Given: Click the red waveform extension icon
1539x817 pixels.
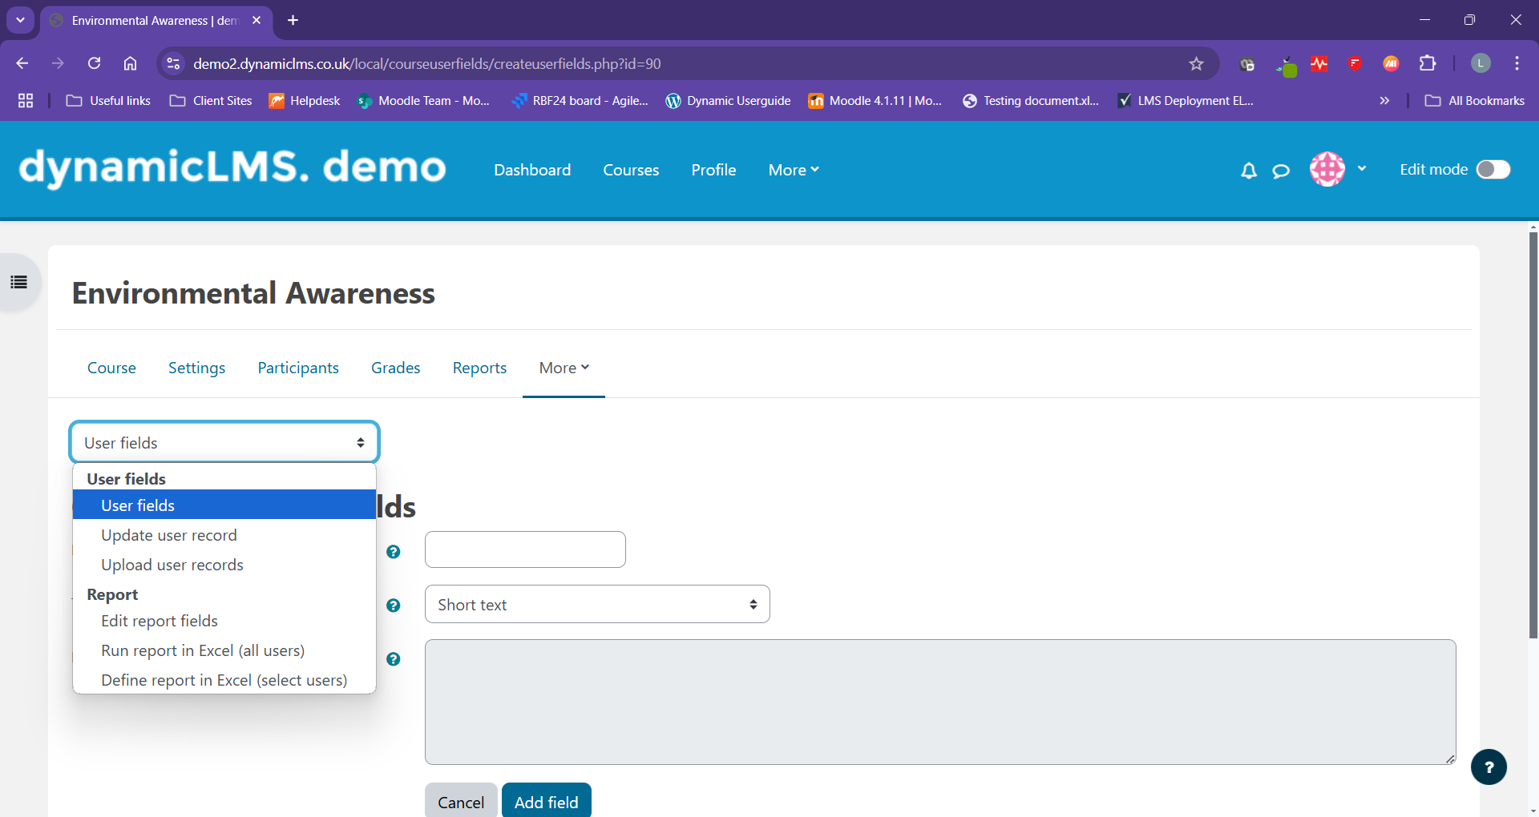Looking at the screenshot, I should (x=1319, y=63).
